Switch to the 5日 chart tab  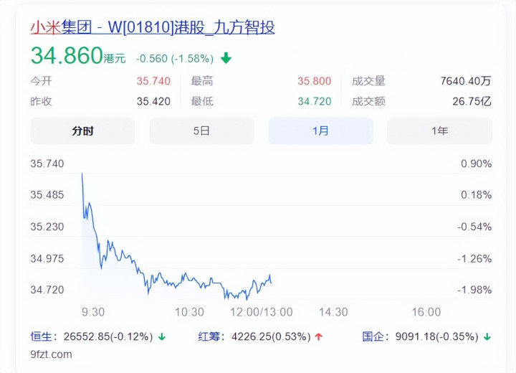point(201,131)
